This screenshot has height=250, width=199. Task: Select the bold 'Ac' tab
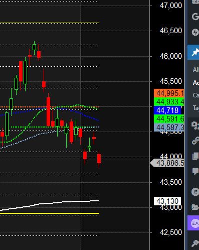196,83
